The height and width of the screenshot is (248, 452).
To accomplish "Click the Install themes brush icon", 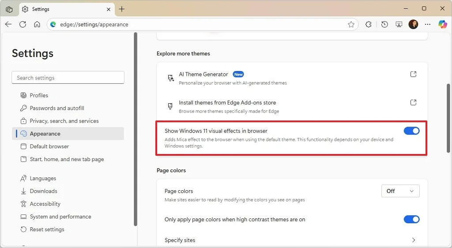I will click(x=170, y=106).
